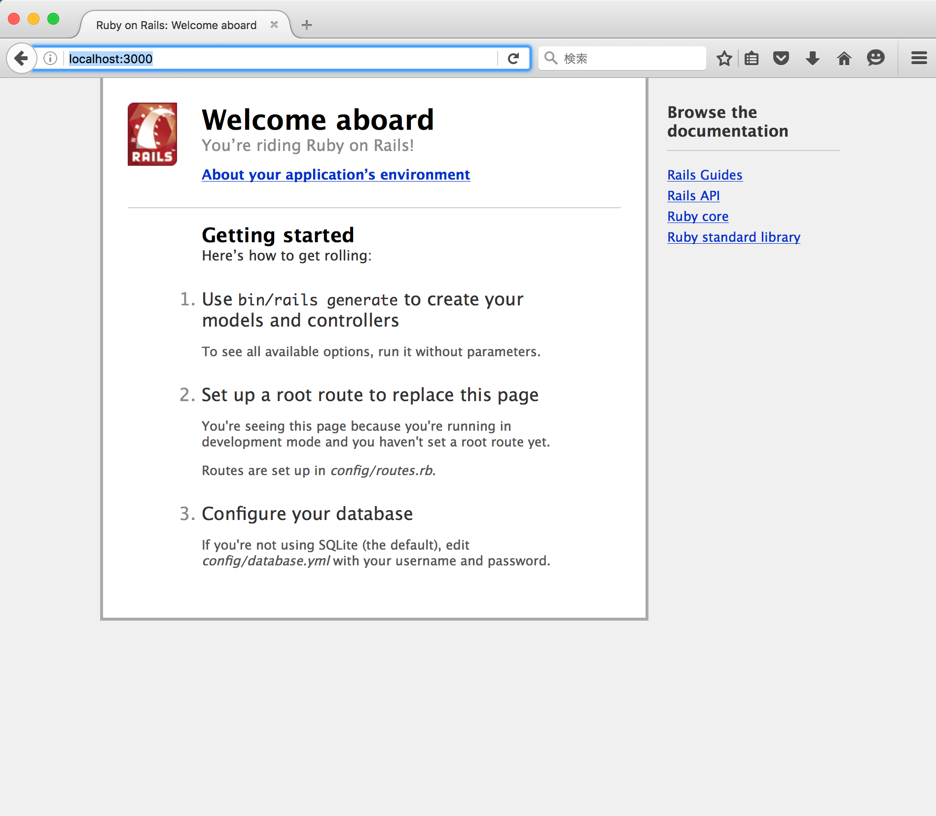Open About your application's environment

pos(335,175)
